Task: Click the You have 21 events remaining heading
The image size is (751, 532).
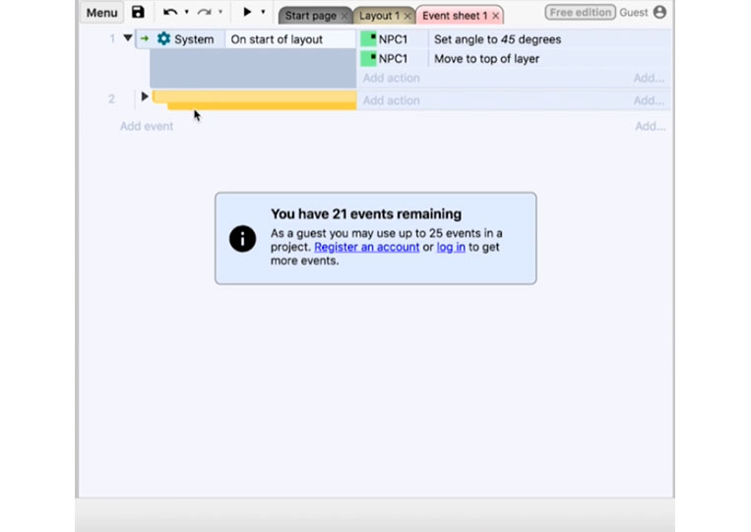Action: pyautogui.click(x=366, y=213)
